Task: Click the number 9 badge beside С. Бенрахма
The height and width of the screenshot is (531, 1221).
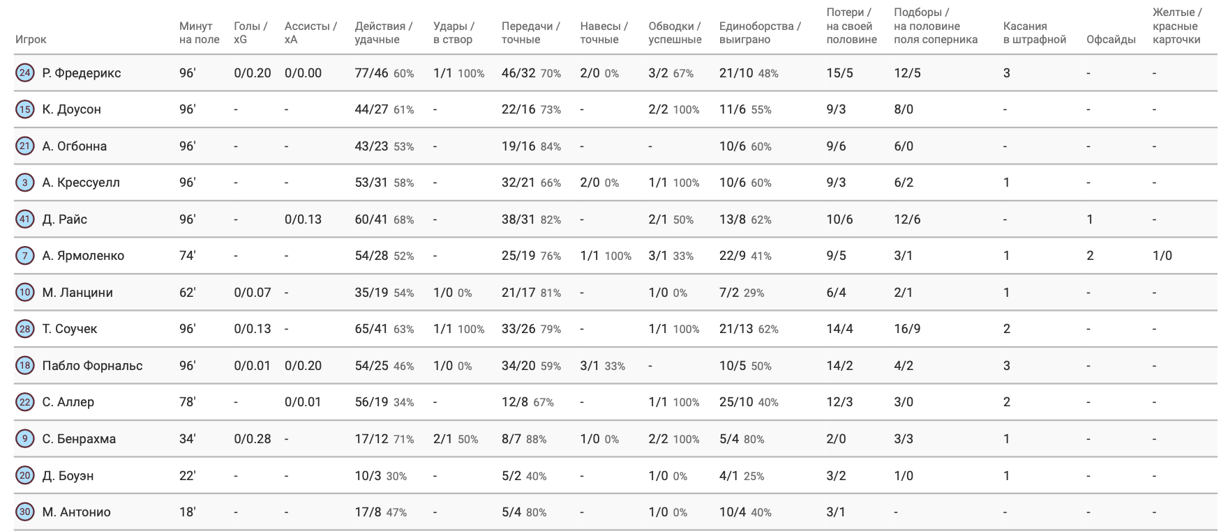Action: click(25, 438)
